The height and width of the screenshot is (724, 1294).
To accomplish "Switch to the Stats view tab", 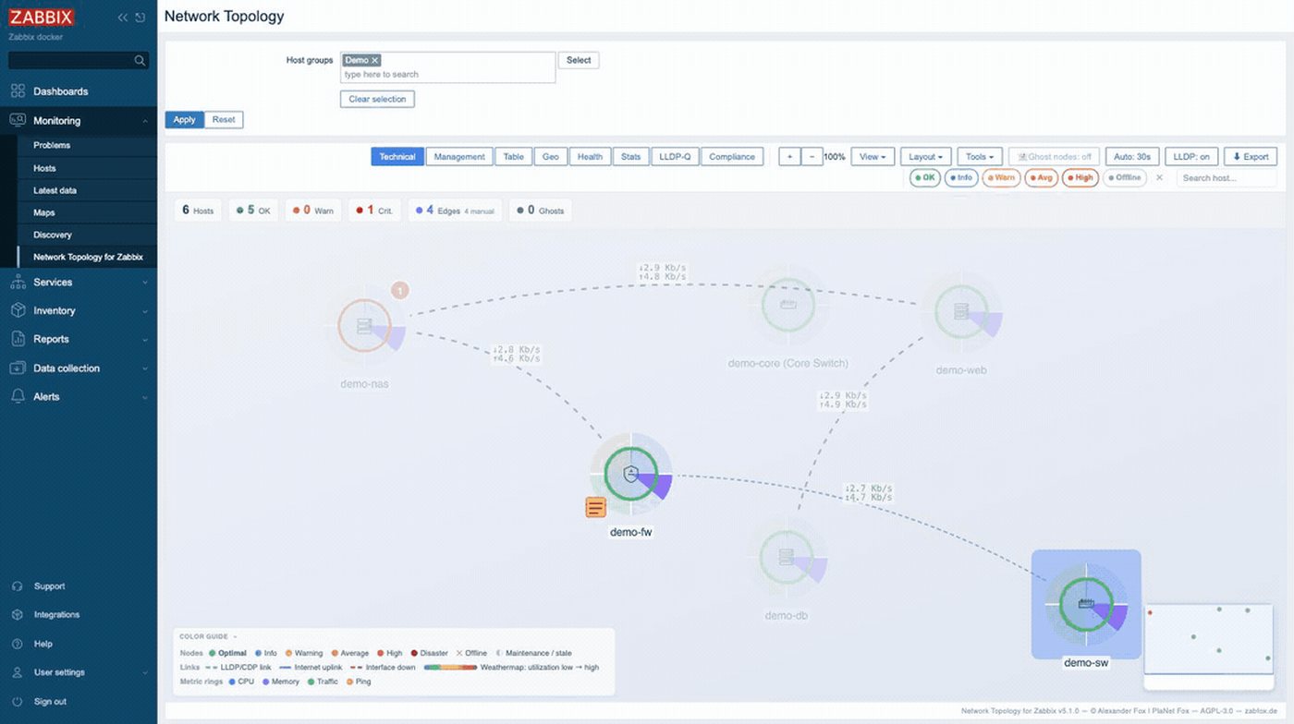I will coord(630,157).
